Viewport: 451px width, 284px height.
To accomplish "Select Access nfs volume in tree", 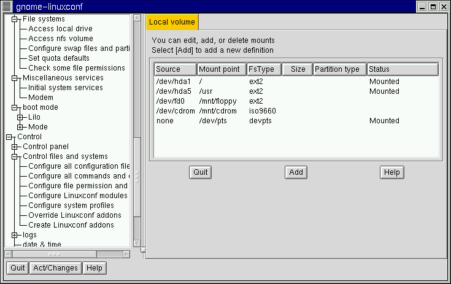I will tap(60, 39).
